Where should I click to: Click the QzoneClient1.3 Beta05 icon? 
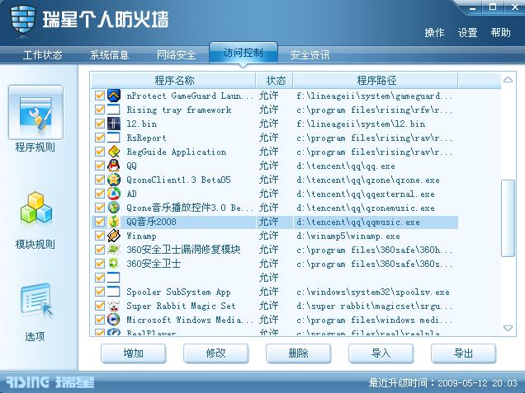tap(114, 180)
